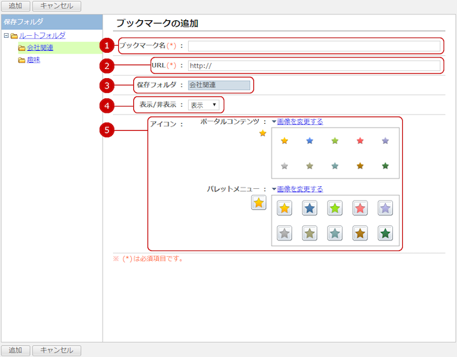
Task: Select the blue star portal icon
Action: click(x=309, y=141)
